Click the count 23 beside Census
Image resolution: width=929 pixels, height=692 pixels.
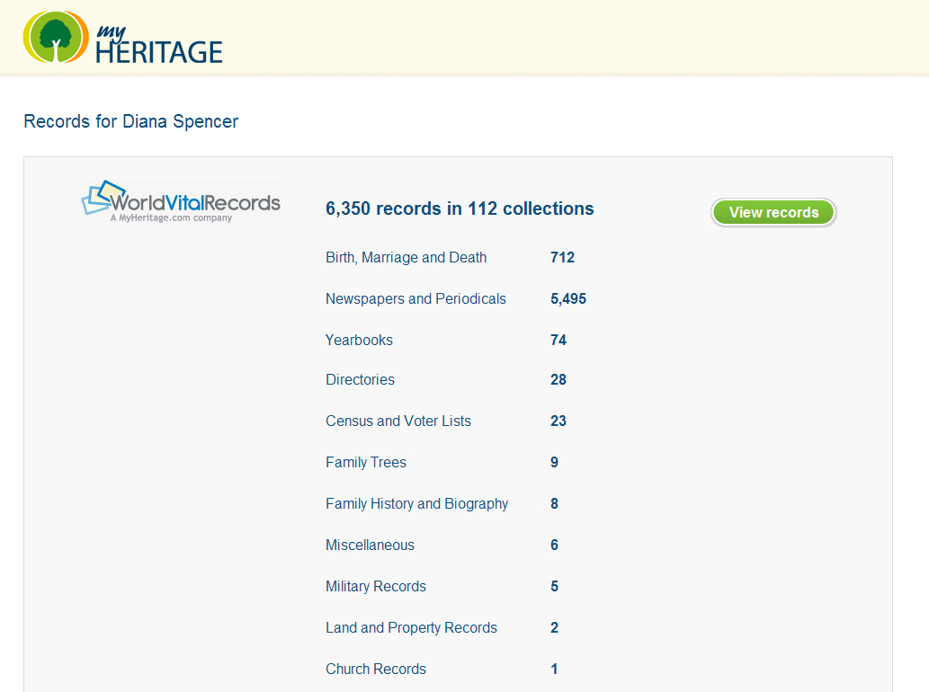[x=558, y=421]
